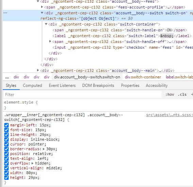
Task: Select the switch-handle-on span line
Action: [119, 30]
